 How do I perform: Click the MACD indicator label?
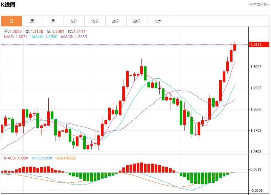[16, 158]
